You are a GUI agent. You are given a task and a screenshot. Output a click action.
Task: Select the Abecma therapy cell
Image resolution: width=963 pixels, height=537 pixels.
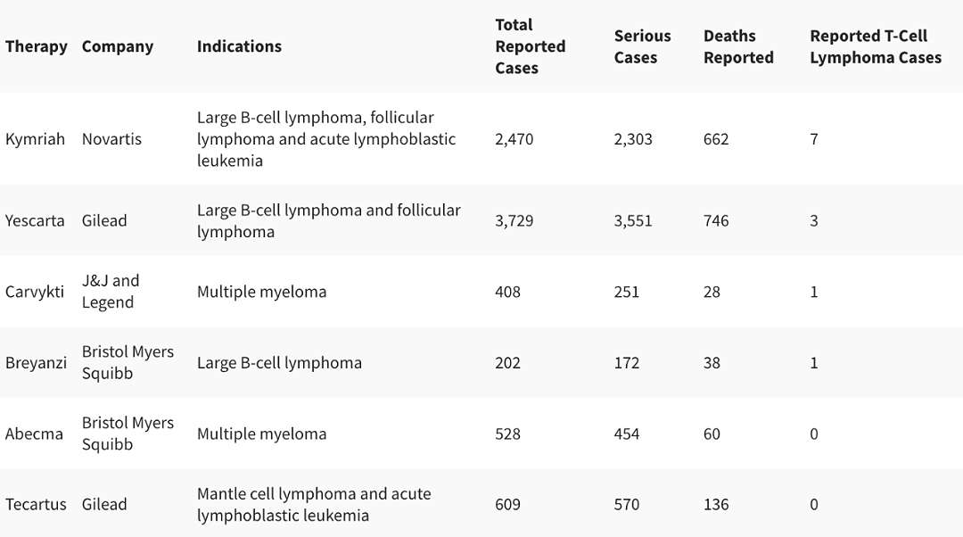click(x=34, y=434)
